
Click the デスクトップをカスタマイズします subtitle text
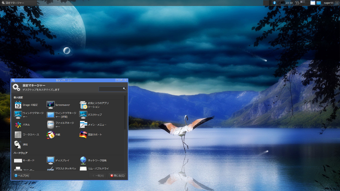pyautogui.click(x=41, y=90)
